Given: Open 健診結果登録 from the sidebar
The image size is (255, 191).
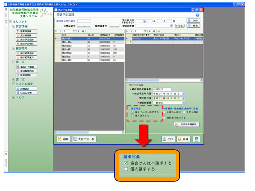Looking at the screenshot, I should (x=26, y=53).
